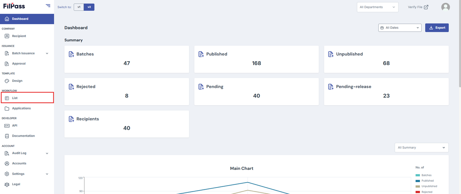461x194 pixels.
Task: Click the FilPass logo
Action: [x=14, y=6]
